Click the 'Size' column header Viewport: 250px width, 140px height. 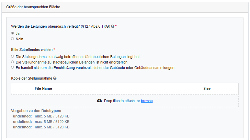click(x=207, y=88)
